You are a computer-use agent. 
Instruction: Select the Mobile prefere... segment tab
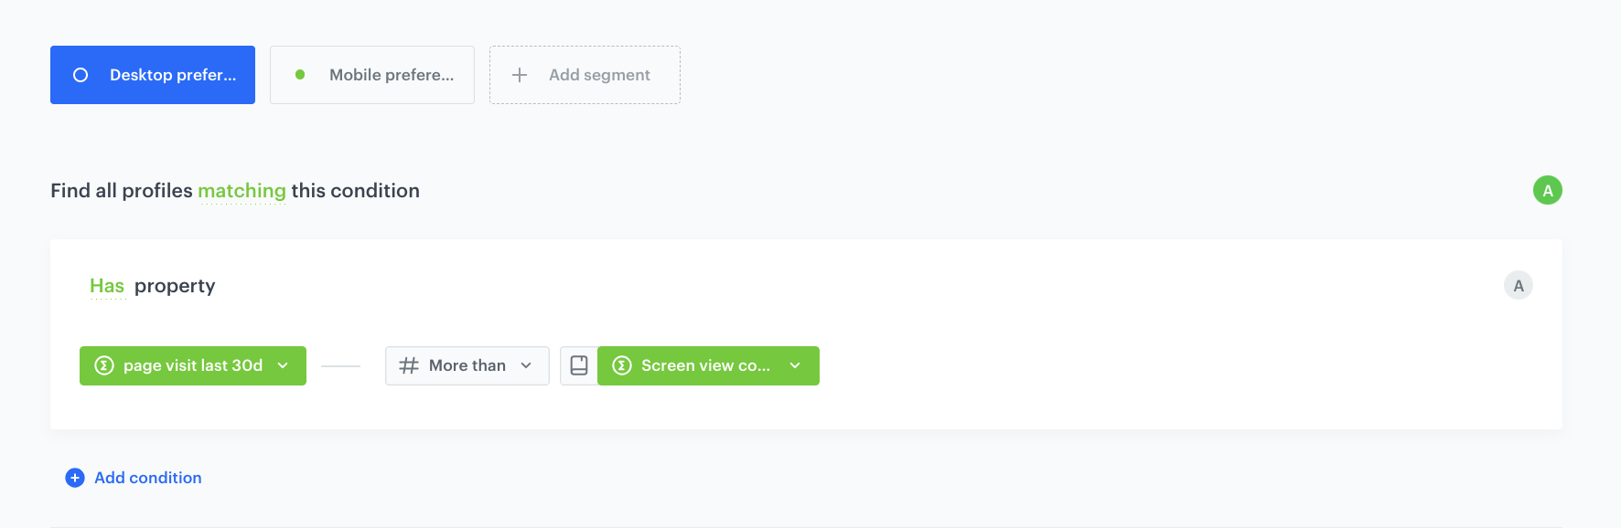pos(391,75)
